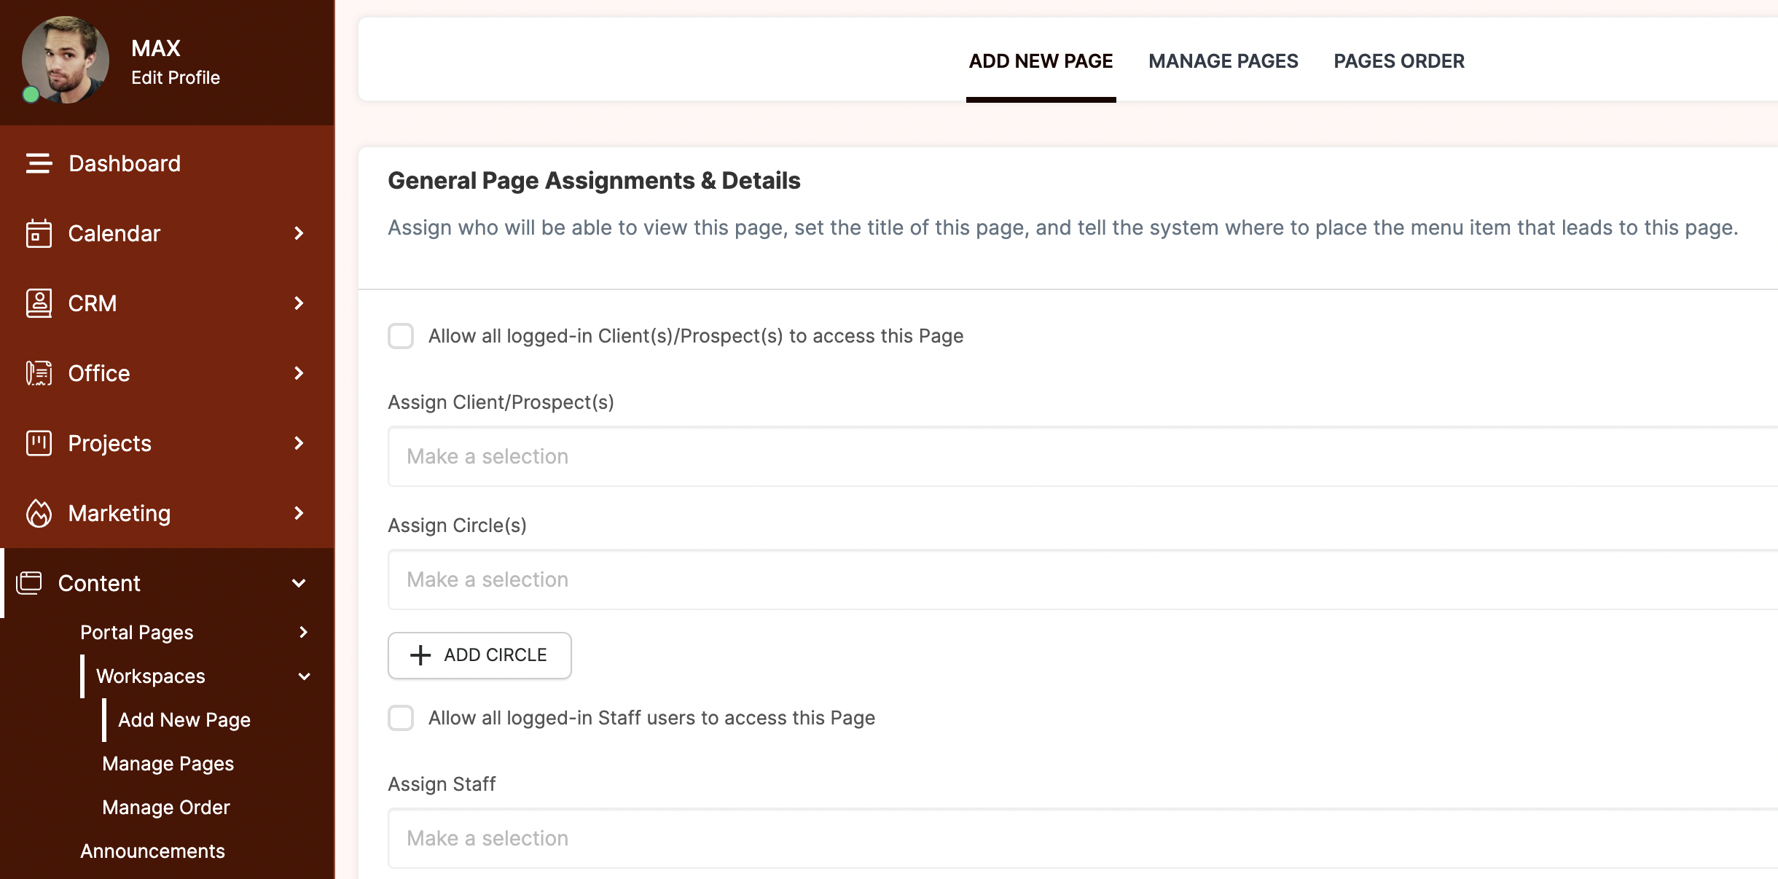Select Workspaces in the sidebar
The width and height of the screenshot is (1778, 879).
click(150, 676)
